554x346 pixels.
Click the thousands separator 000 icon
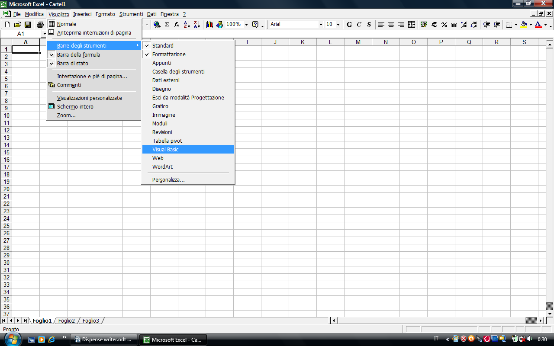454,25
